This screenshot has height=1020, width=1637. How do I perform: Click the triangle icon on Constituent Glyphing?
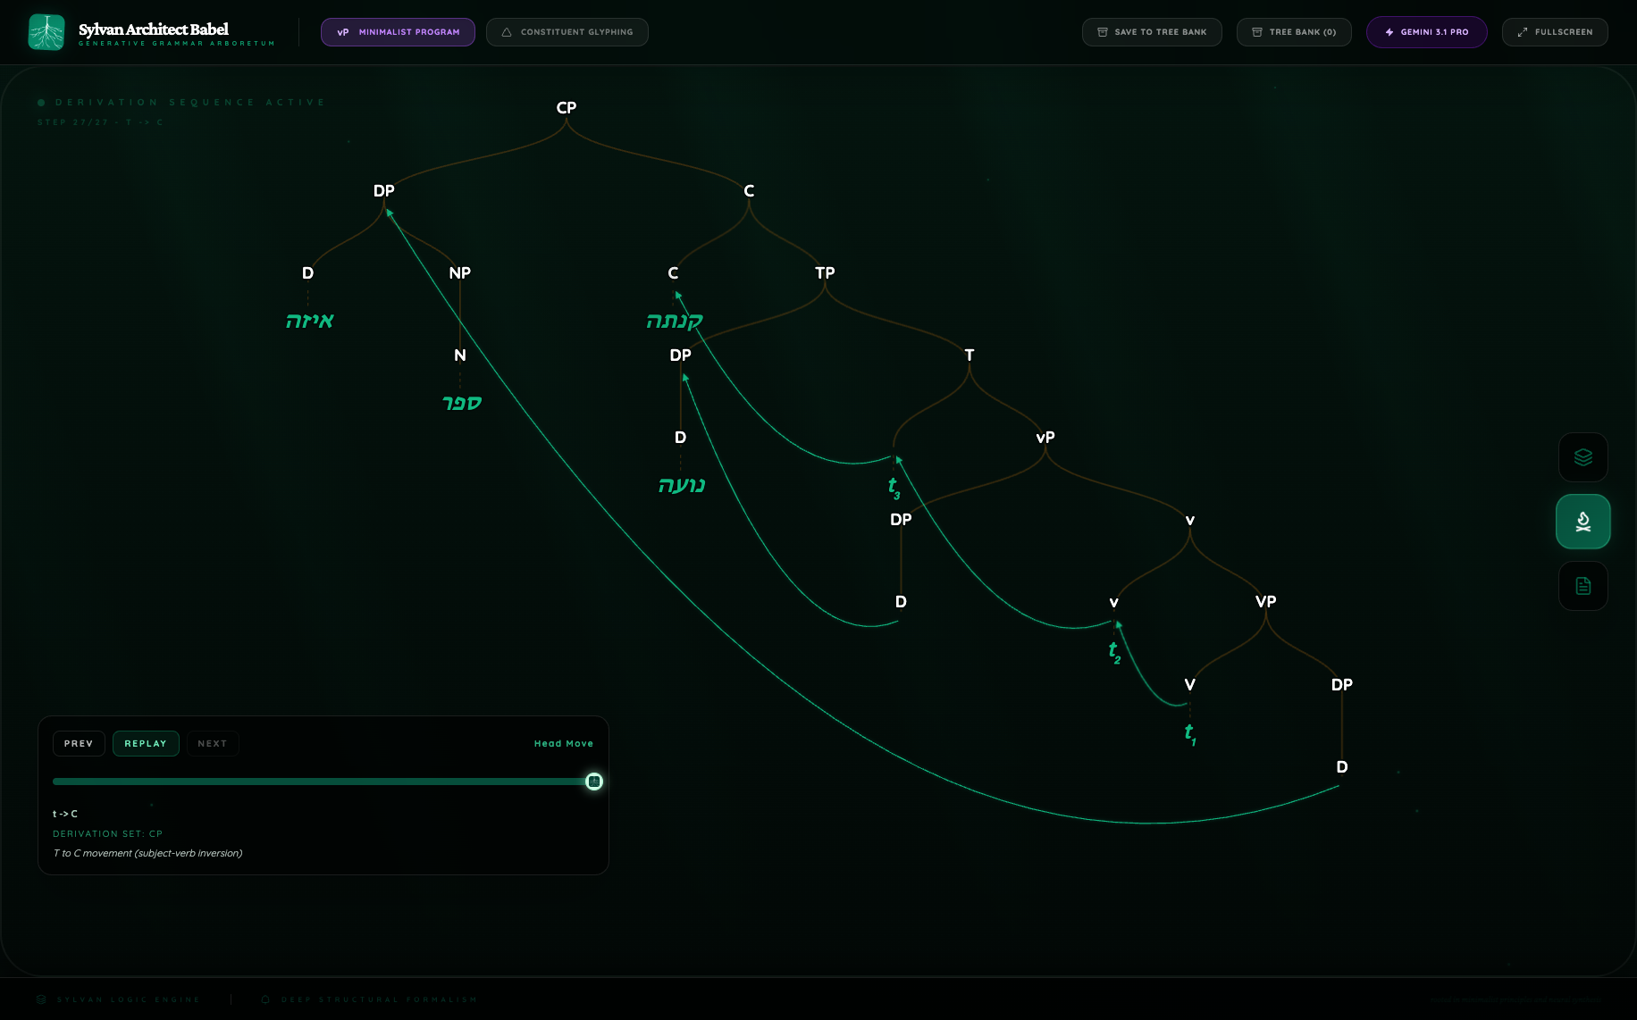(507, 32)
